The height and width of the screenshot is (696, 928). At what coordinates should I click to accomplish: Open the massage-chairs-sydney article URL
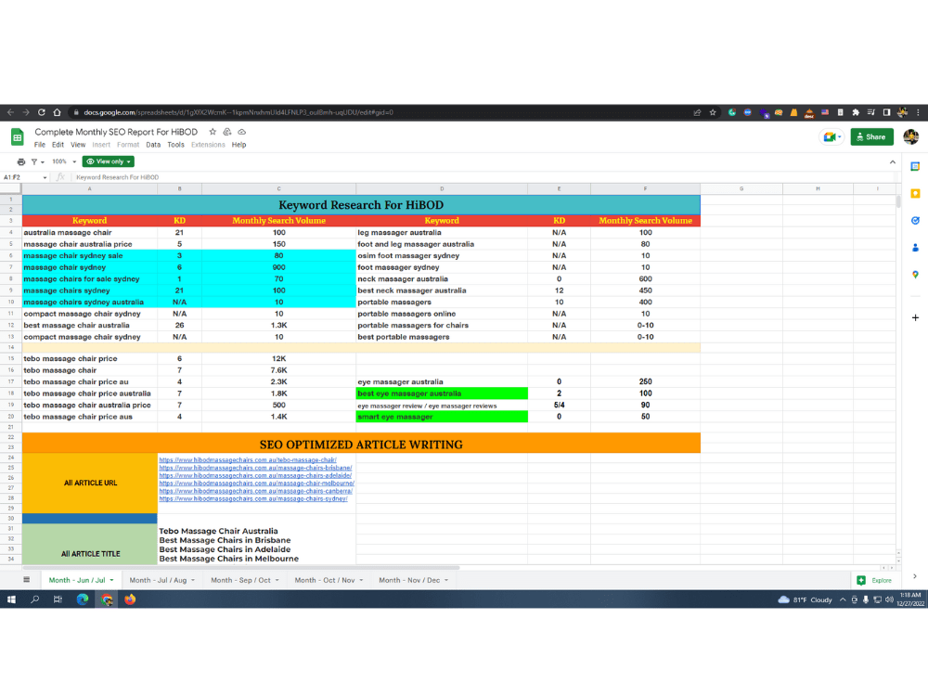click(x=253, y=498)
